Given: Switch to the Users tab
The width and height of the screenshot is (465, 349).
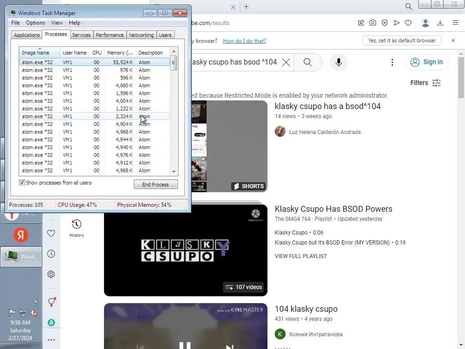Looking at the screenshot, I should pyautogui.click(x=165, y=35).
